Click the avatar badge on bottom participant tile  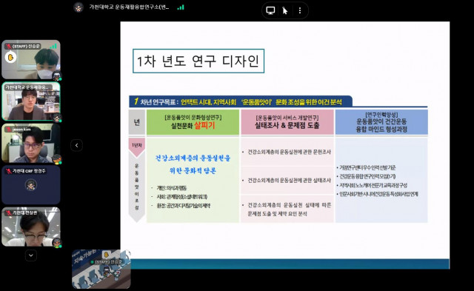click(x=56, y=243)
